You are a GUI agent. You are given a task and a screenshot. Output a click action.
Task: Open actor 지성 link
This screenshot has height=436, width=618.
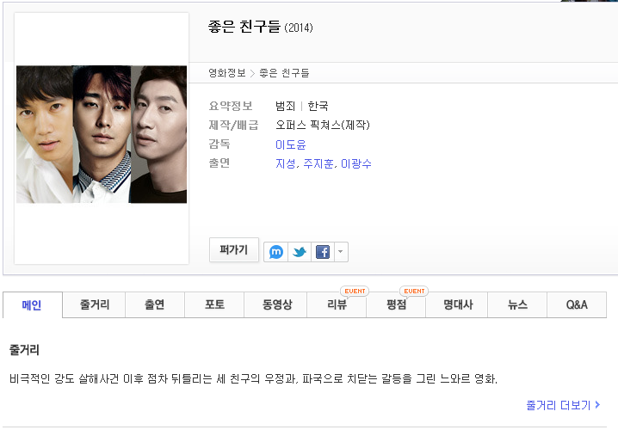click(x=286, y=163)
